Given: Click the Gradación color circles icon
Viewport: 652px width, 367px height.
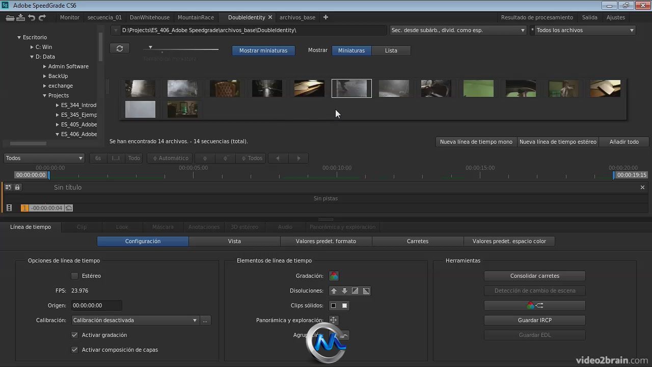Looking at the screenshot, I should click(334, 276).
